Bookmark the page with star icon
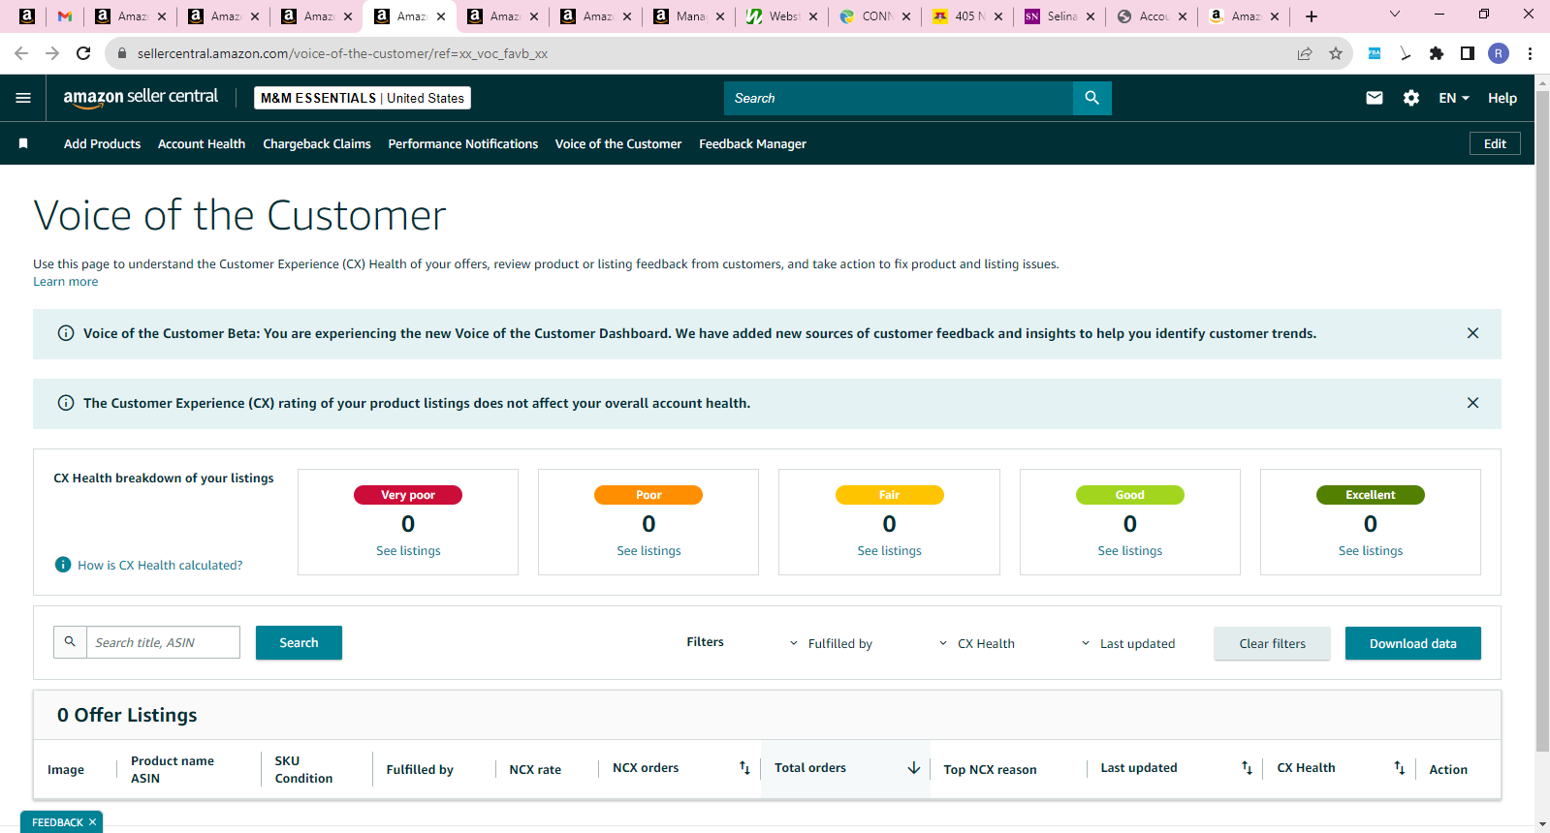 pyautogui.click(x=1336, y=53)
